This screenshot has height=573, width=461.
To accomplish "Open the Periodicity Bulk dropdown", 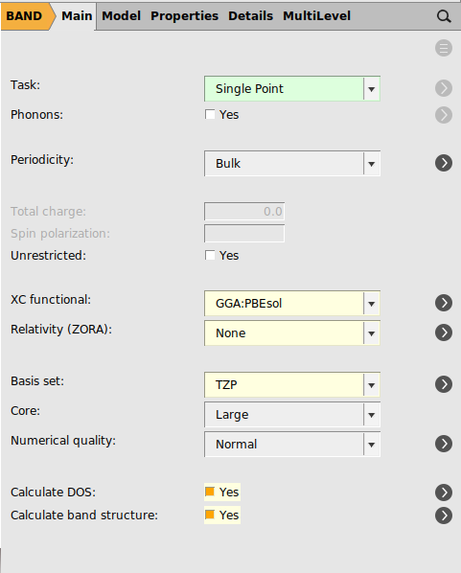I will click(292, 163).
